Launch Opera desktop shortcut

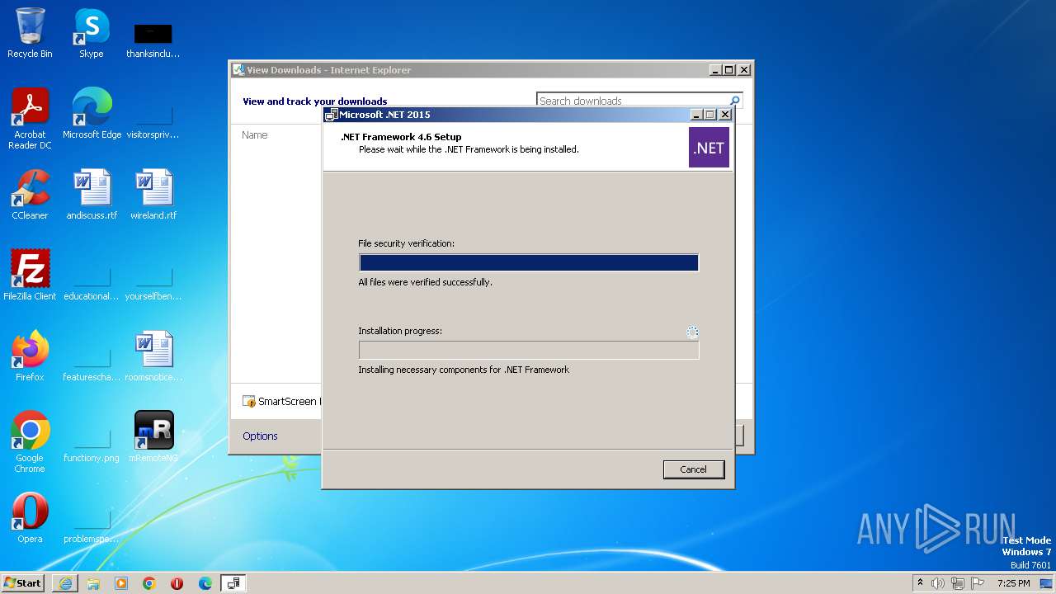[x=30, y=517]
